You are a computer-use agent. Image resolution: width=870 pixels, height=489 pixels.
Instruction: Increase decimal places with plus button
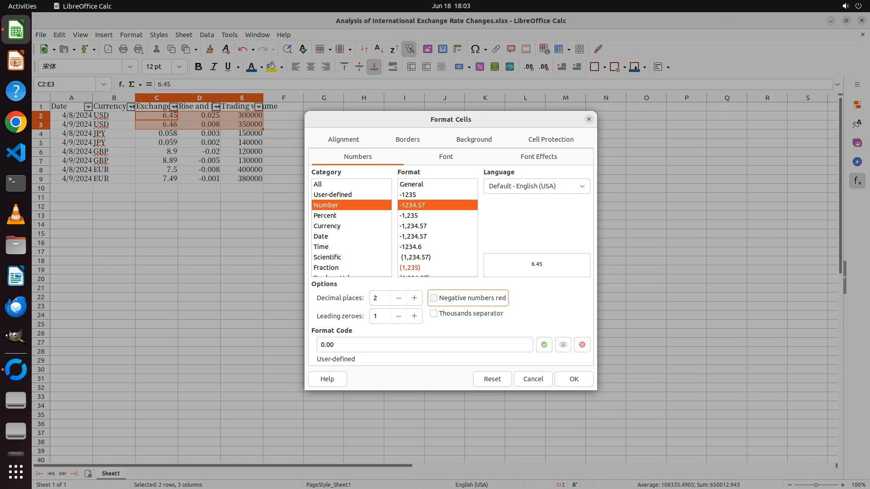414,298
